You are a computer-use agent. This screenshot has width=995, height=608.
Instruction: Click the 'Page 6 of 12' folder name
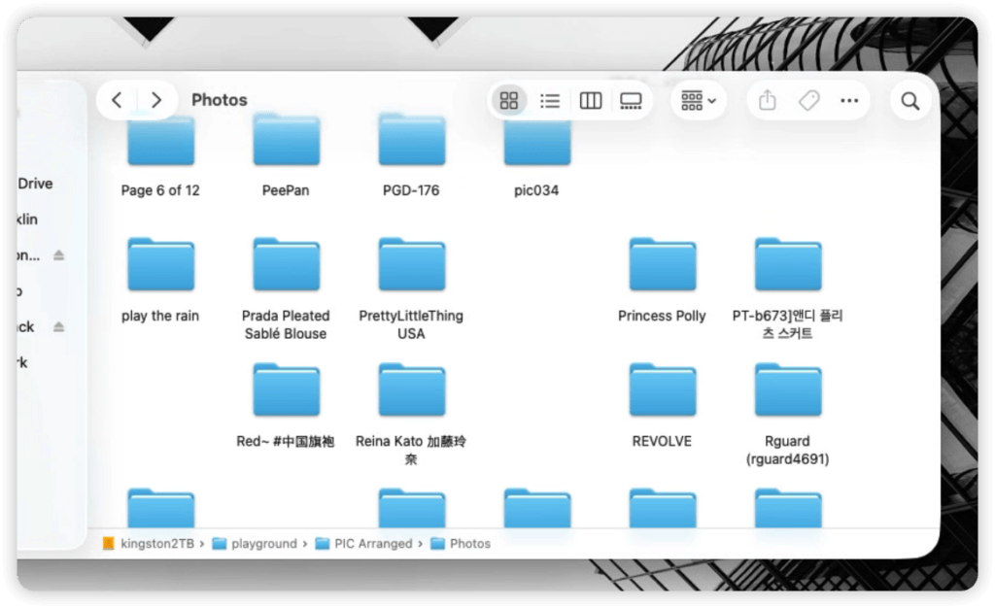160,190
